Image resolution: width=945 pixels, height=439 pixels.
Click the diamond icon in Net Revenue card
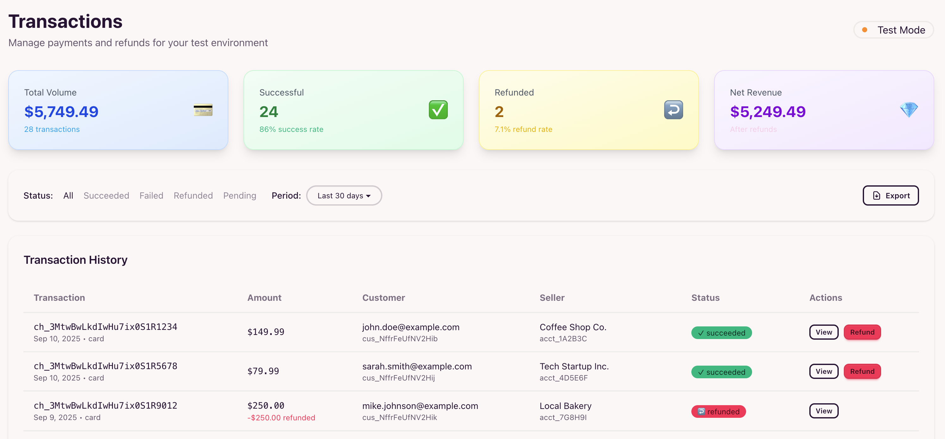[x=908, y=110]
